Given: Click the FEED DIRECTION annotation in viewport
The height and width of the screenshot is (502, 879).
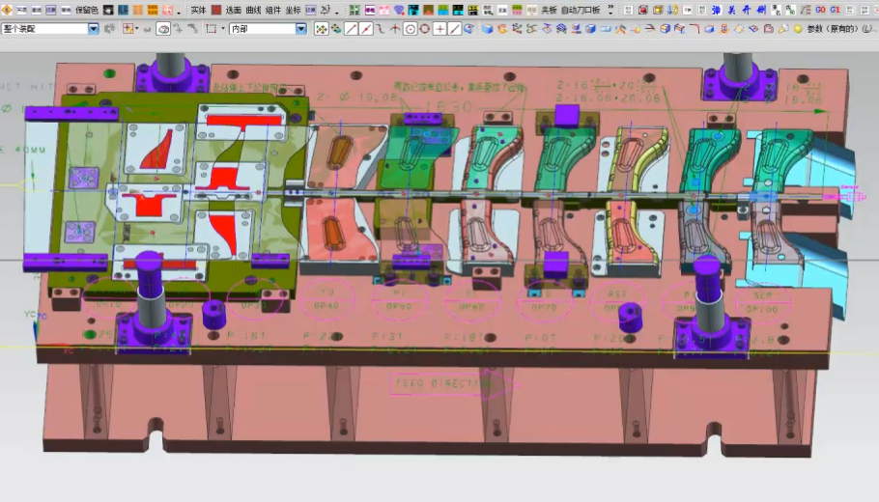Looking at the screenshot, I should click(443, 383).
